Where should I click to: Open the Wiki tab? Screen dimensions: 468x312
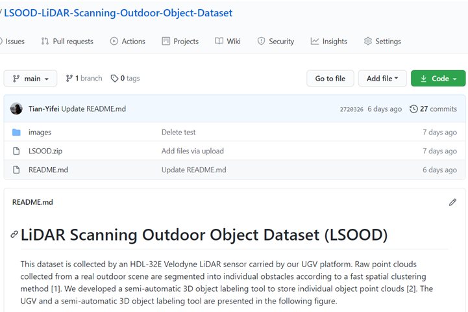228,41
